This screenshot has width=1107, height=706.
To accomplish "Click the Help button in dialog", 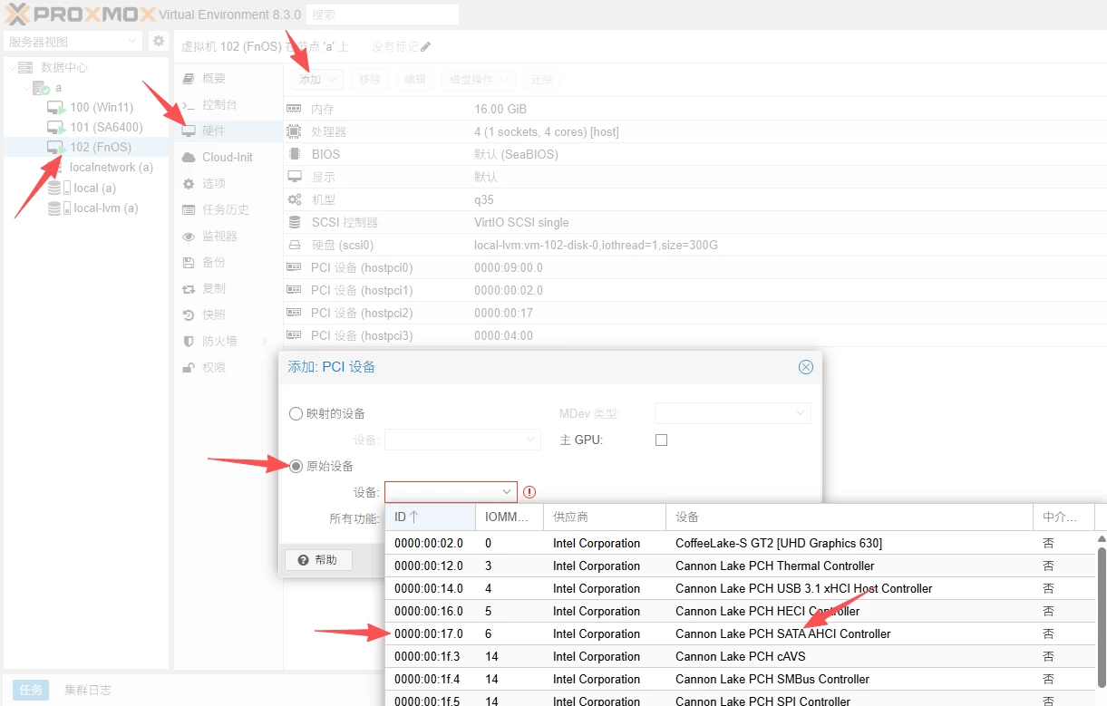I will (318, 560).
